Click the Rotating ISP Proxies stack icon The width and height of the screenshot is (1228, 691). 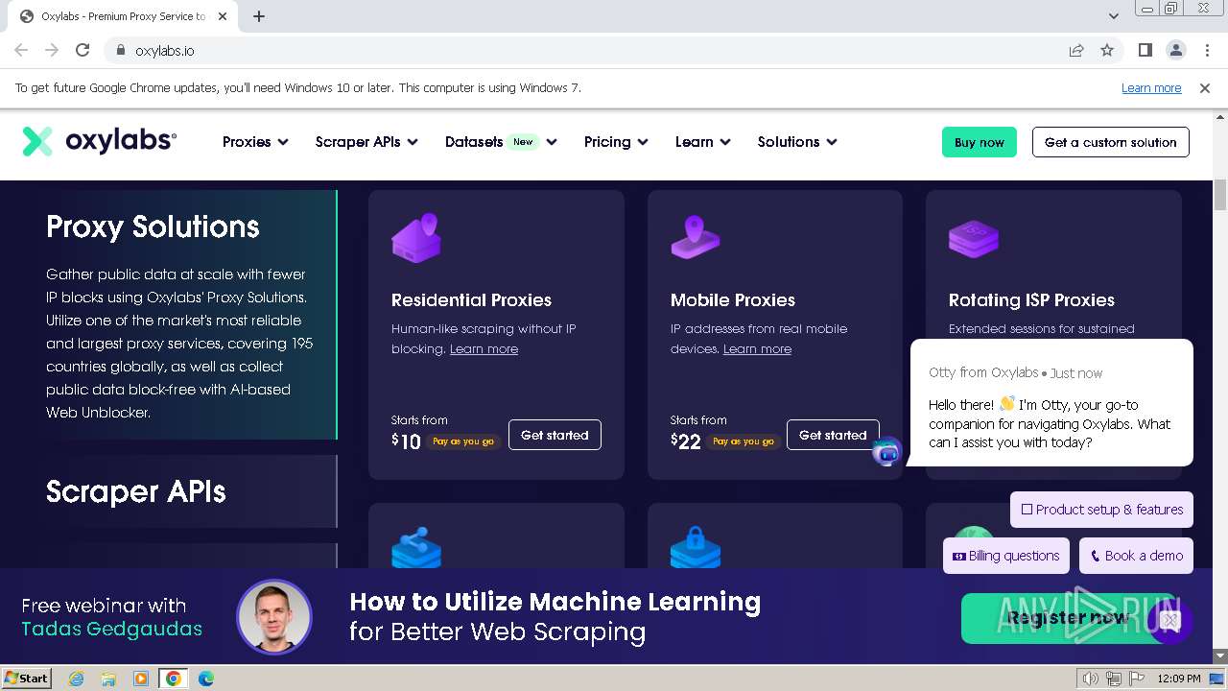pos(973,239)
